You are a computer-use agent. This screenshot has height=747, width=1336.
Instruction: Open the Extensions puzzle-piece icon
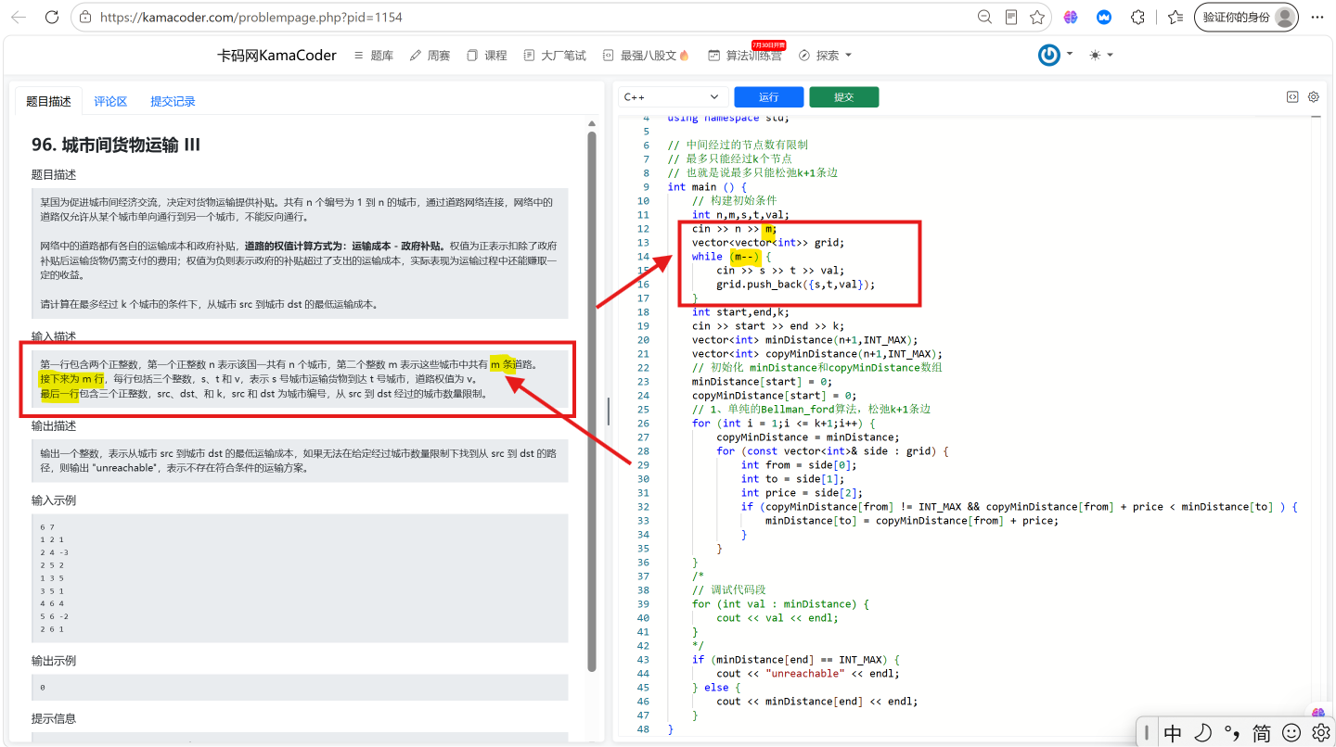(1137, 17)
